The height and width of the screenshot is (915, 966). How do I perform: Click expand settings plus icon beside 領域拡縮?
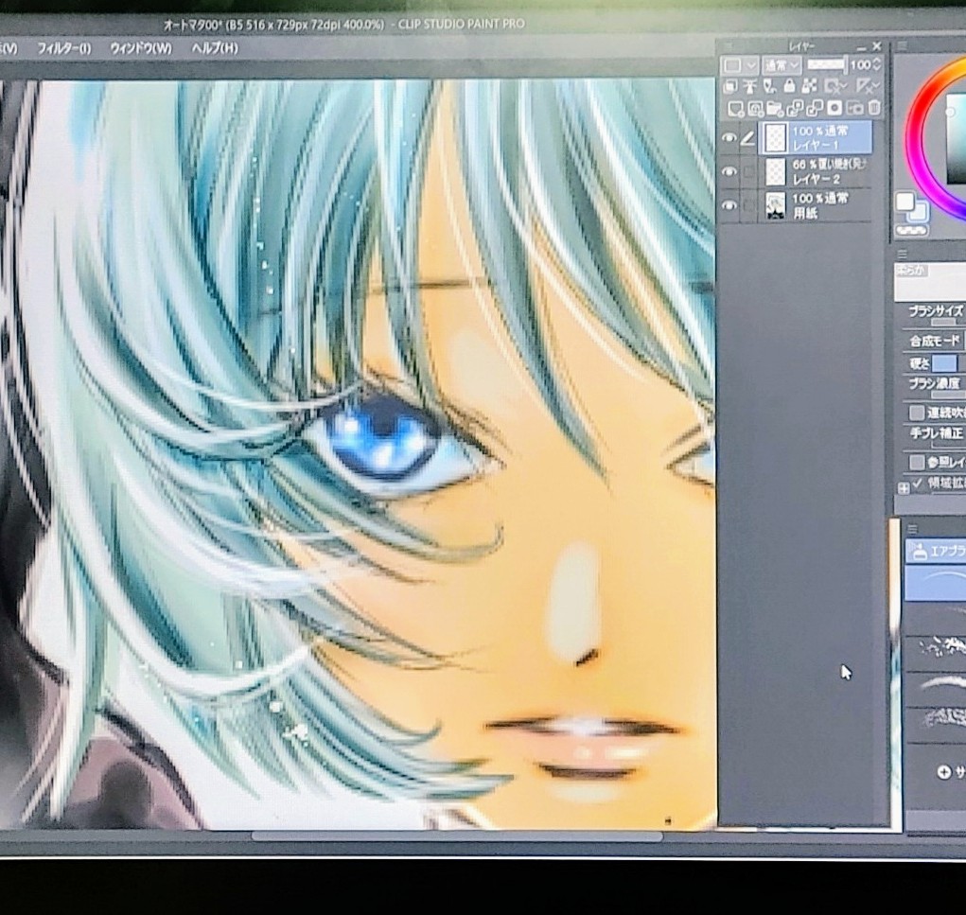904,488
